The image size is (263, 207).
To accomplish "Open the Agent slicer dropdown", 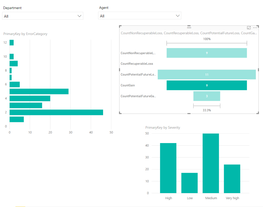I will 139,16.
